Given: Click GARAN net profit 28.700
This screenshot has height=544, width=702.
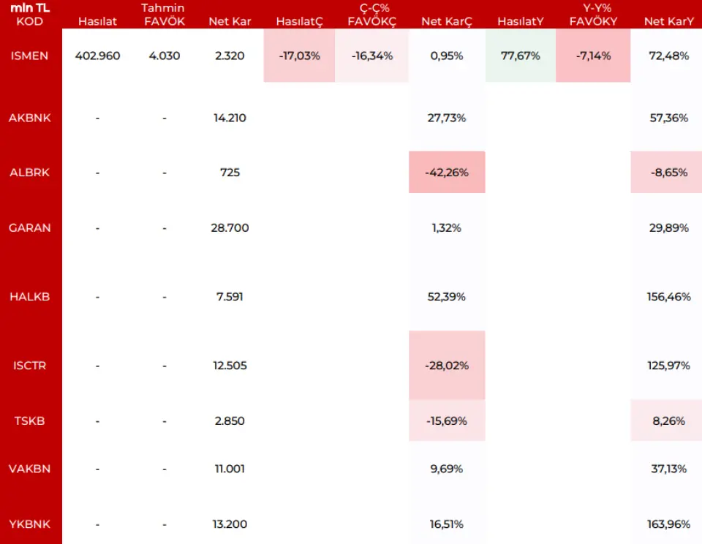Looking at the screenshot, I should point(230,227).
